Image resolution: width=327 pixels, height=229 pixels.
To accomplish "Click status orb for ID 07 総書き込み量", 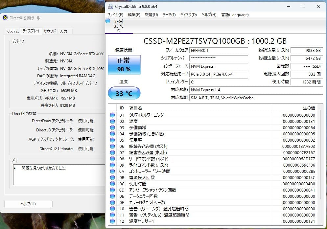I will 112,152.
